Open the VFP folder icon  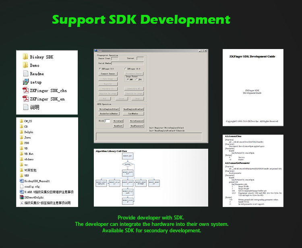(x=22, y=175)
